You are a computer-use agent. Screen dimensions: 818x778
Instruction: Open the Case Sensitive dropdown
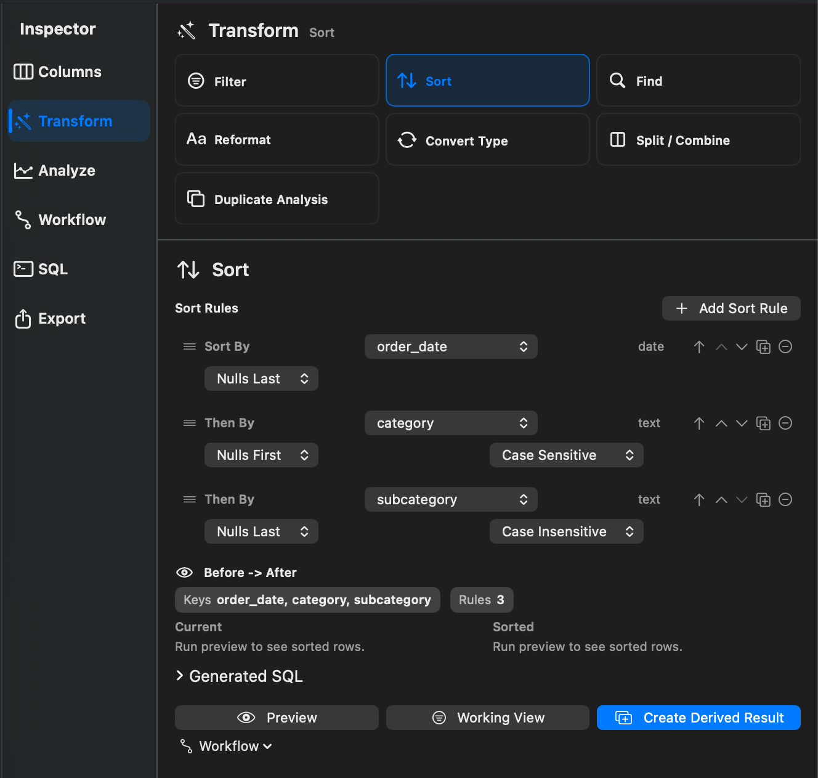click(x=567, y=455)
